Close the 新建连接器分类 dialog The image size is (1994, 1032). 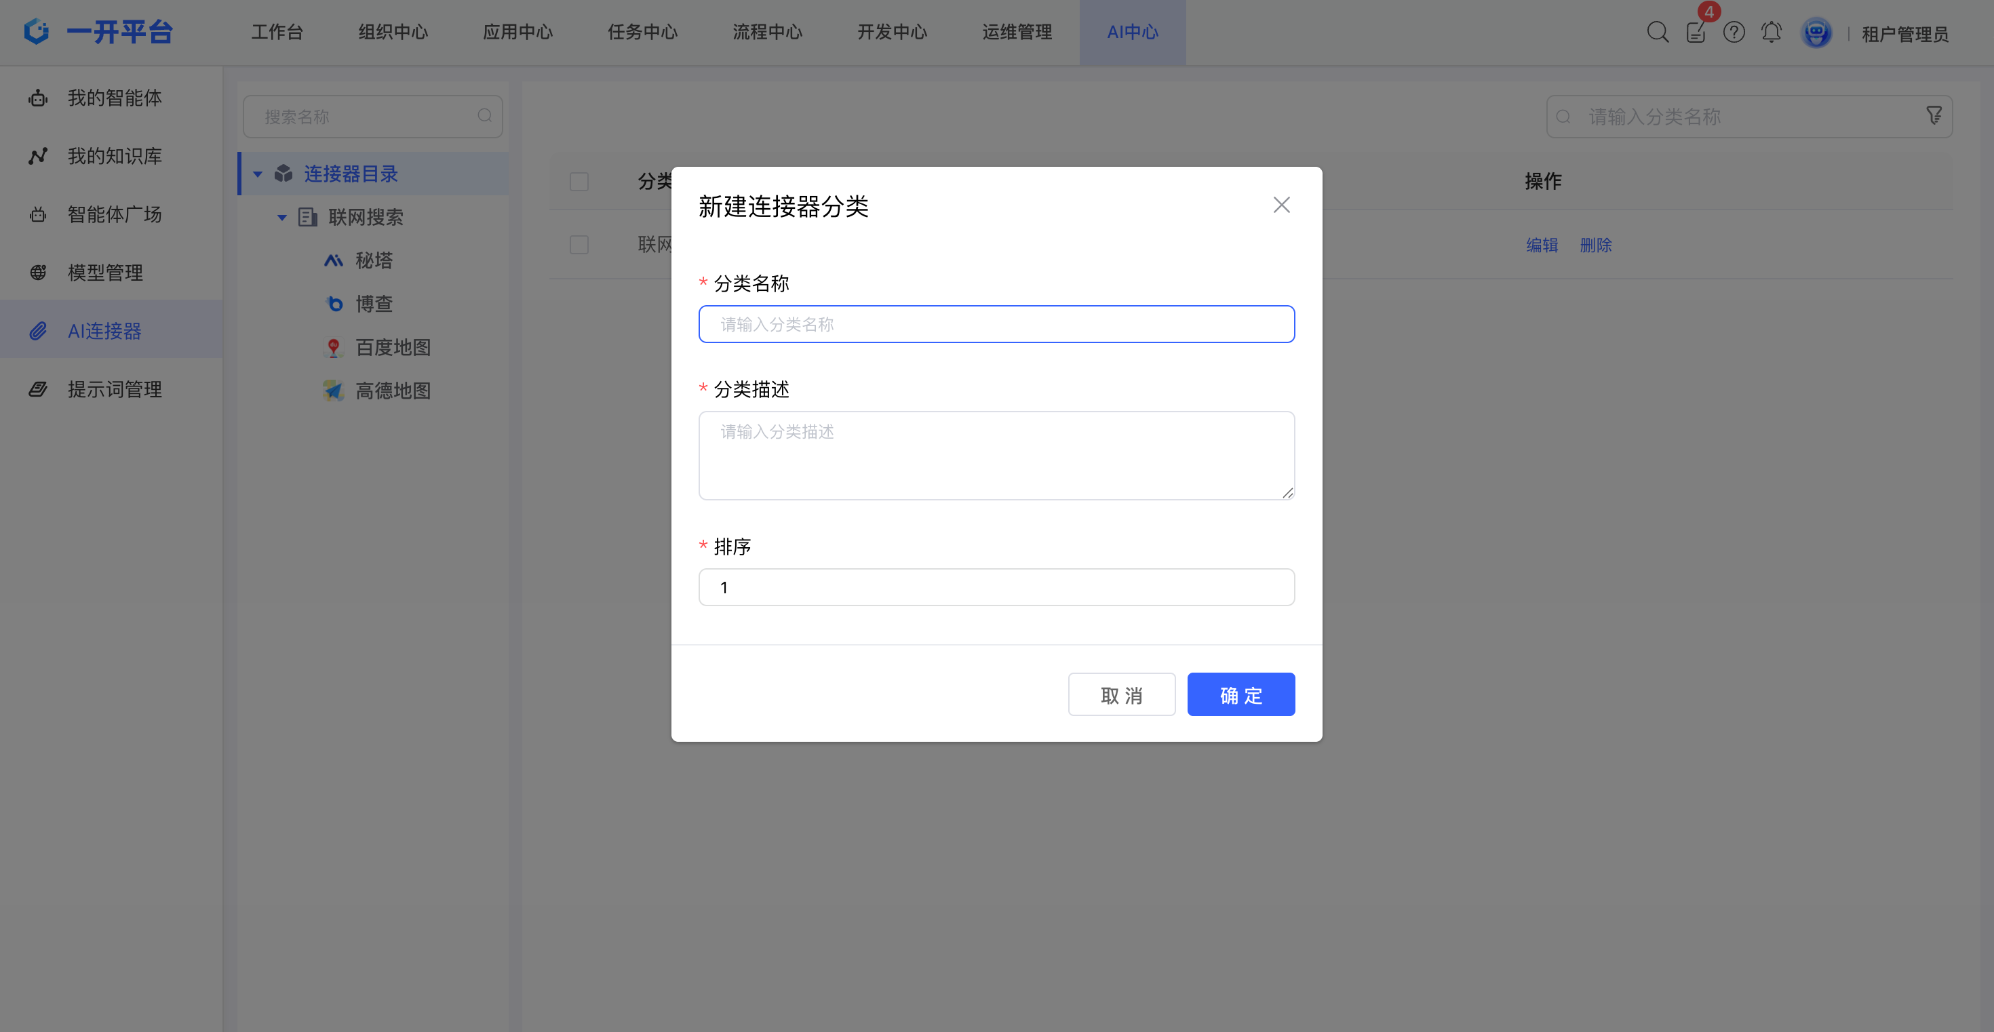tap(1281, 205)
